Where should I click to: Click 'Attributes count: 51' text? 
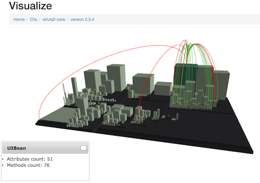click(30, 159)
